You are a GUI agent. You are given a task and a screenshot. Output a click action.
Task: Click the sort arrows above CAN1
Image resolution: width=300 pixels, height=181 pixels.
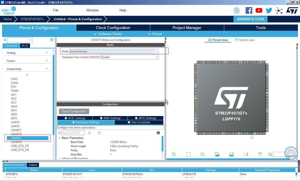coord(27,75)
